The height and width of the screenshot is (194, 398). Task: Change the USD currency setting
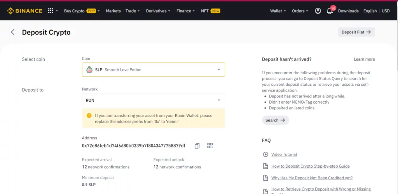386,11
